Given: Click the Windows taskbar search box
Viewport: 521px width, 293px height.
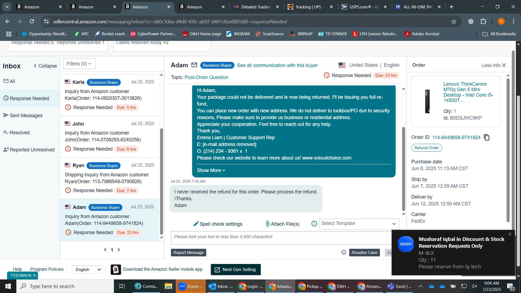Looking at the screenshot, I should pos(65,286).
